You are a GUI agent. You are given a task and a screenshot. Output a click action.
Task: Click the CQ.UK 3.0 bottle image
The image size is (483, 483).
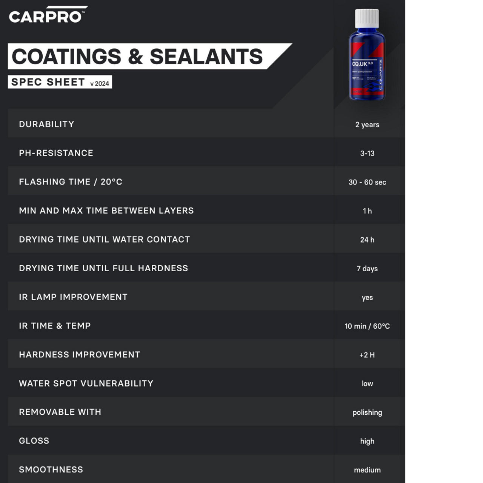pyautogui.click(x=367, y=55)
